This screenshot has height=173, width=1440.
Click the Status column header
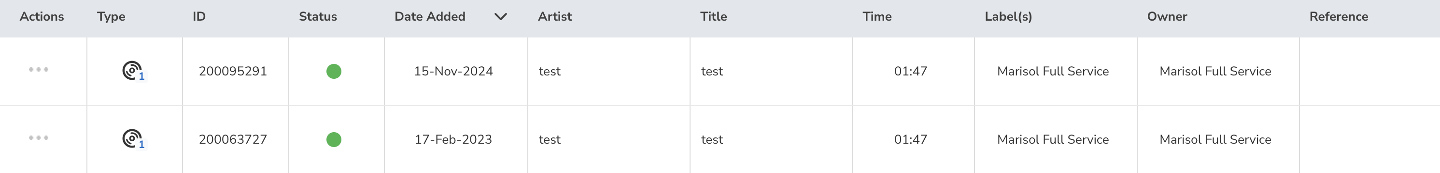pyautogui.click(x=318, y=17)
